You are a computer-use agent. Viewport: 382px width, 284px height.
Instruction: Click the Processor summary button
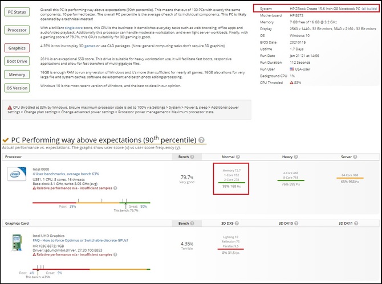pos(17,30)
